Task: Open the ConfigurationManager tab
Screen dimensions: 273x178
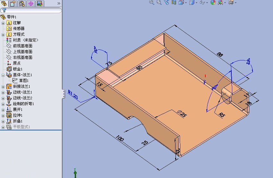Action: coord(22,4)
